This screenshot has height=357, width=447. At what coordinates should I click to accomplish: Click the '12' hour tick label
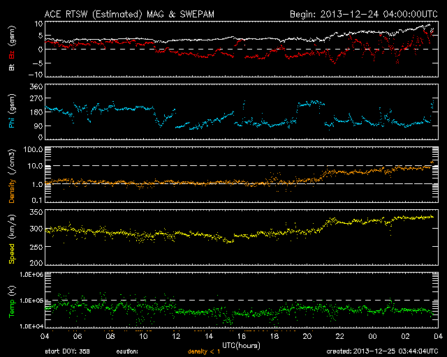pyautogui.click(x=176, y=337)
